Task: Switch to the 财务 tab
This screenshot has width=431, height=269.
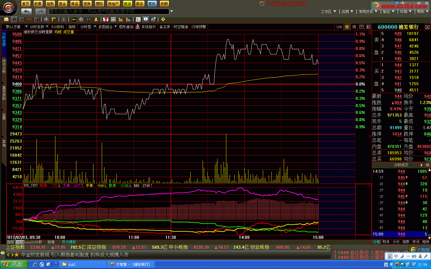Action: (386, 242)
